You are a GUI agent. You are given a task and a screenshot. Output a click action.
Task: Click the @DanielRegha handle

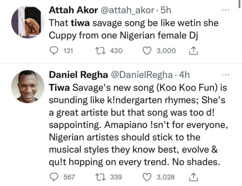click(x=142, y=75)
